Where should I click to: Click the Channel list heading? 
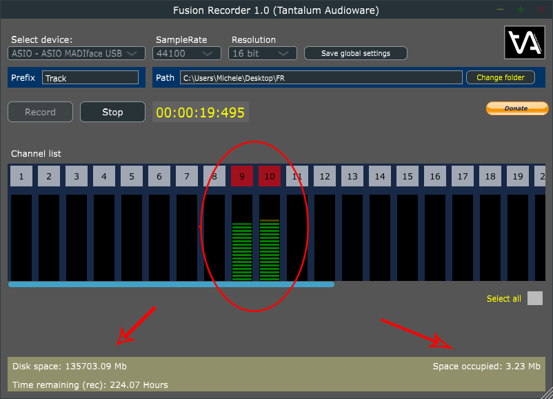(x=36, y=154)
